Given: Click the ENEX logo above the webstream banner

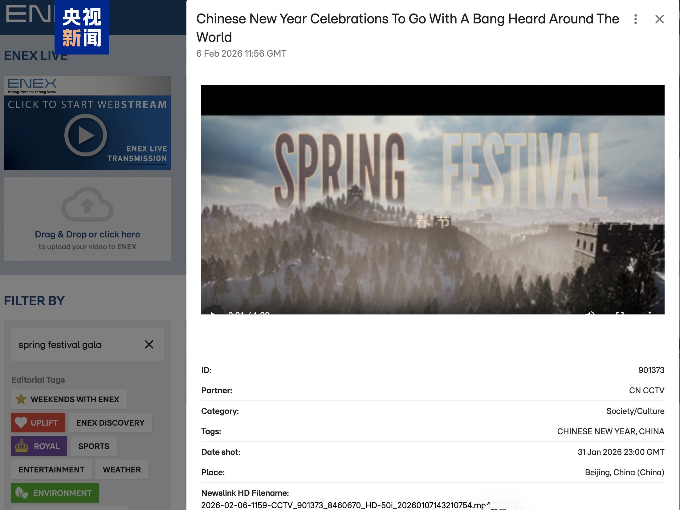Looking at the screenshot, I should pos(32,84).
